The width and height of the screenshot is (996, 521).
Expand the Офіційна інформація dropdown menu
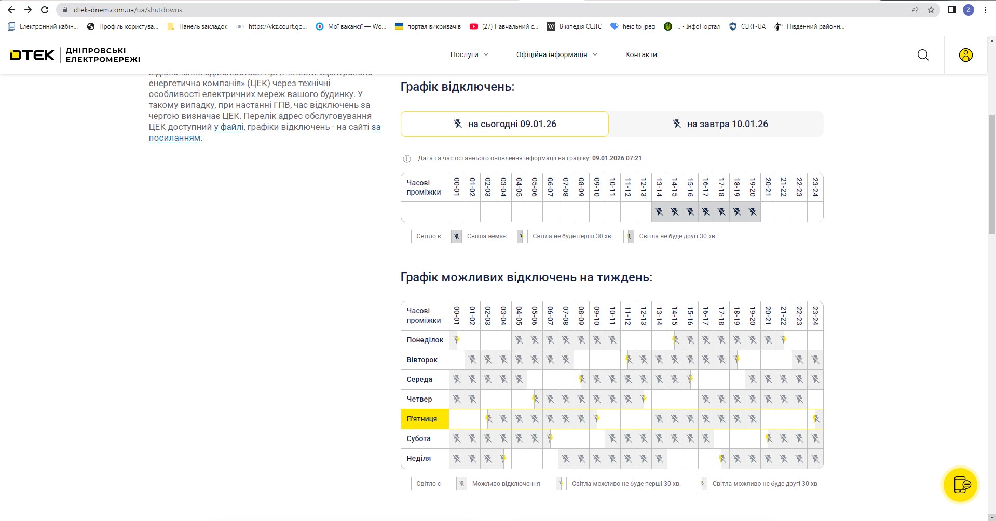[x=556, y=54]
